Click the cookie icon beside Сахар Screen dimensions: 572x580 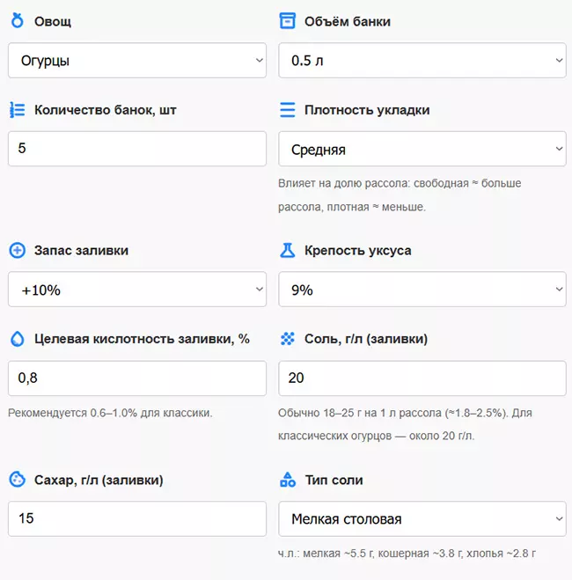[17, 480]
